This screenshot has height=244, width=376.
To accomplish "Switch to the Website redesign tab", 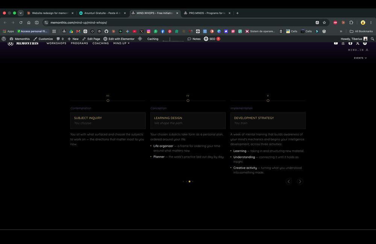I will tap(50, 13).
